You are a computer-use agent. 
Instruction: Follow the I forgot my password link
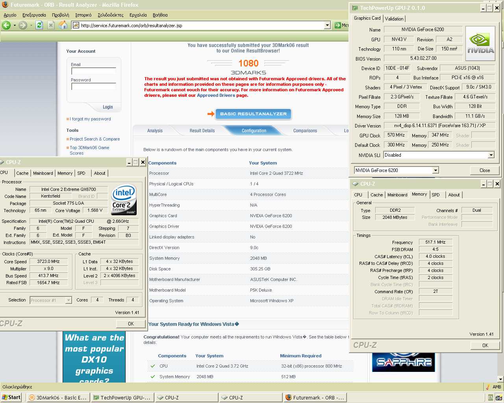coord(90,119)
